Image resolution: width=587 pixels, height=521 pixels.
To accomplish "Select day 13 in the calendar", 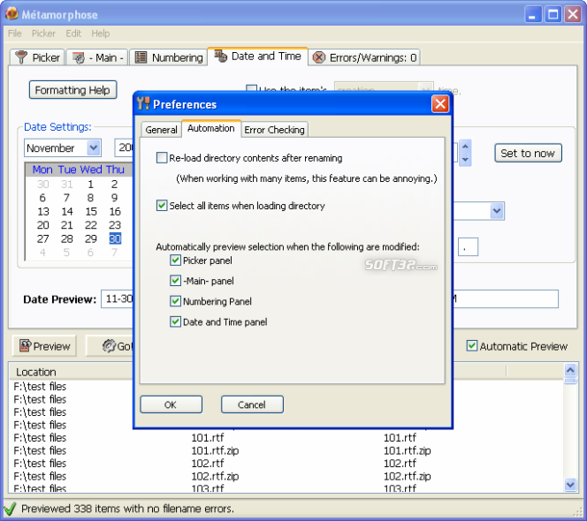I will click(x=43, y=211).
